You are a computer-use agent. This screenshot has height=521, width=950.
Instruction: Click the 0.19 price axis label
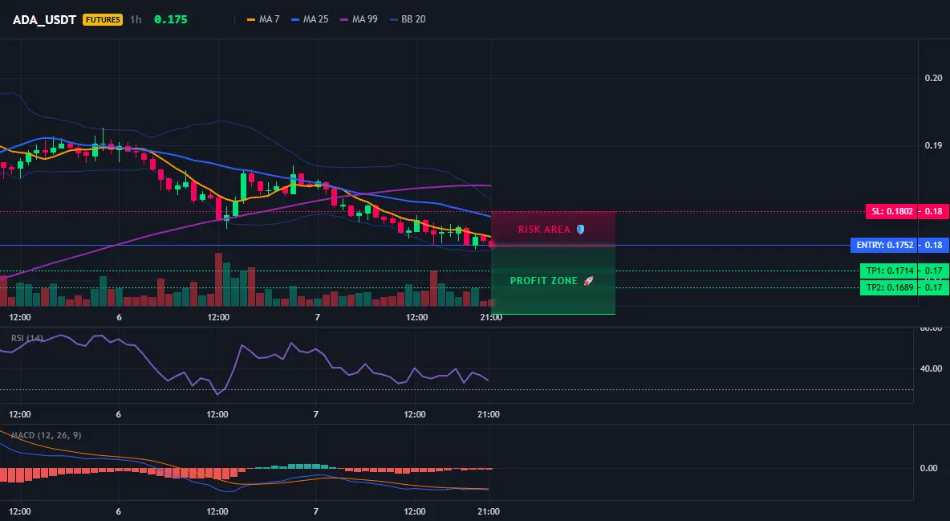point(934,145)
